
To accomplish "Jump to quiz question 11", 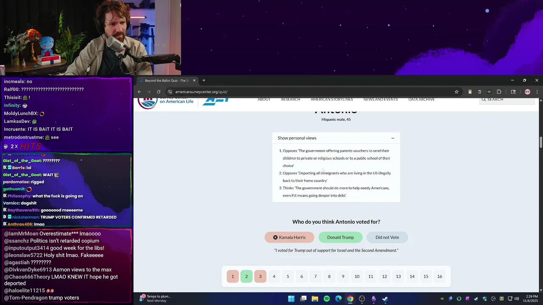I will click(x=371, y=276).
